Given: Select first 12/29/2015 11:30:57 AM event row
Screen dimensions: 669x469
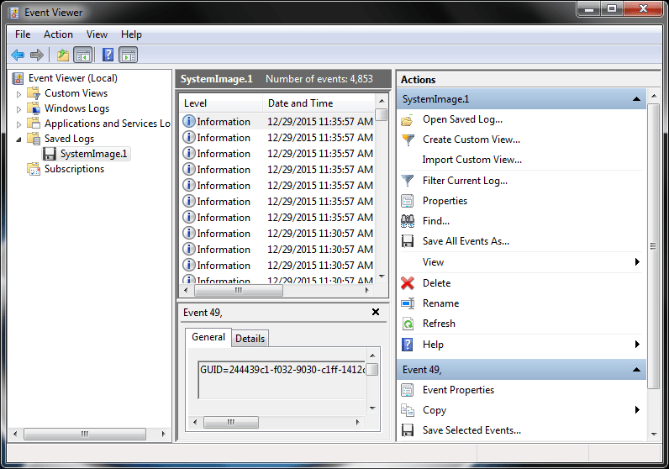Looking at the screenshot, I should (x=277, y=234).
